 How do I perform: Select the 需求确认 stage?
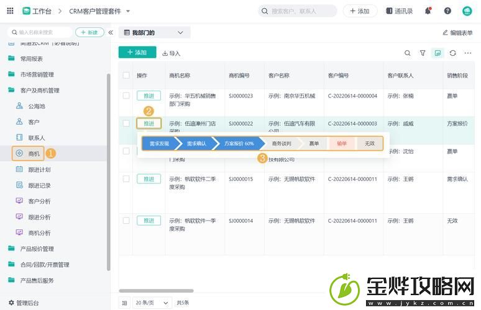(x=196, y=143)
